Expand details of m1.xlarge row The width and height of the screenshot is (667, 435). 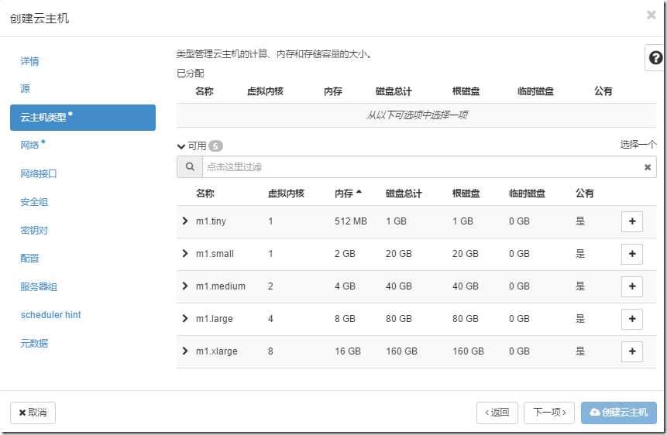[184, 351]
